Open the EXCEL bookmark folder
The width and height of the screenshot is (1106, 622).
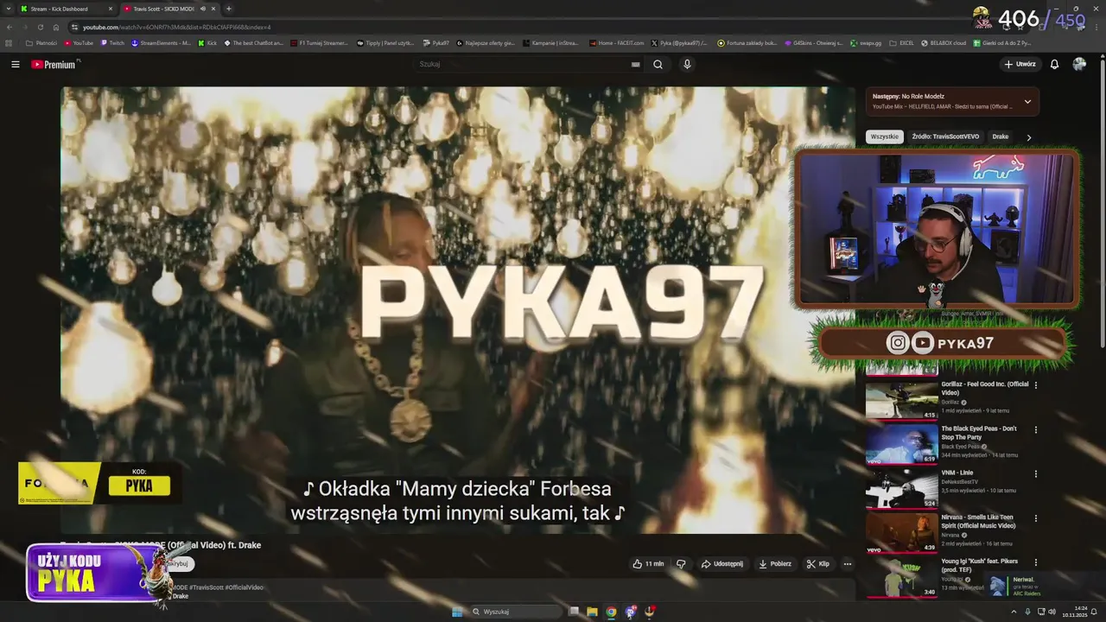pos(901,42)
